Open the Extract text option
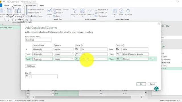The image size is (182, 102). tap(58, 13)
